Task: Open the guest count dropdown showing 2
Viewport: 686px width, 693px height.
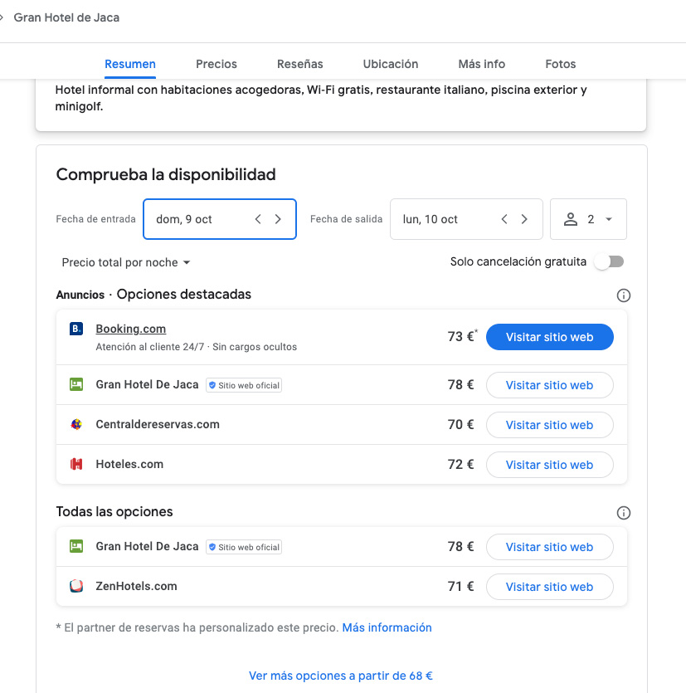Action: (588, 219)
